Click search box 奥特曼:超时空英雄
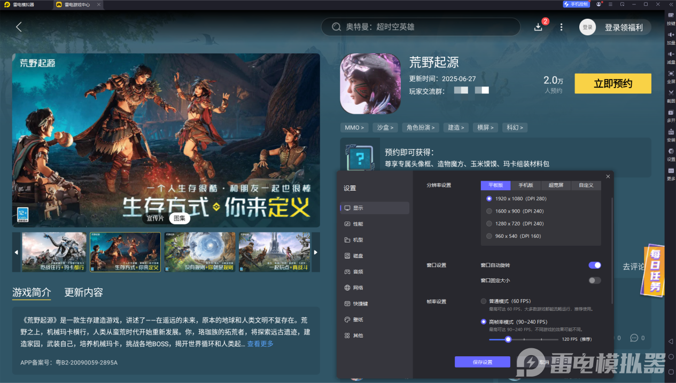This screenshot has height=383, width=676. [421, 27]
